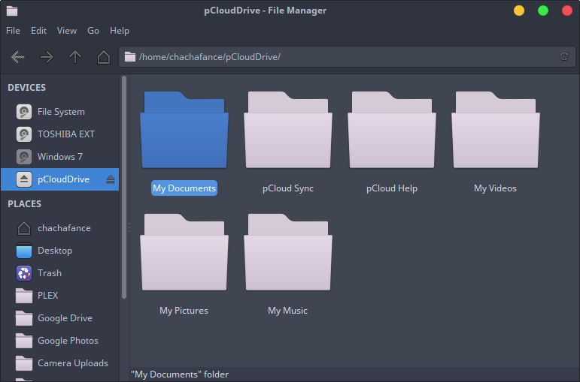Screen dimensions: 580x382
Task: Select File System in Devices
Action: pos(62,112)
